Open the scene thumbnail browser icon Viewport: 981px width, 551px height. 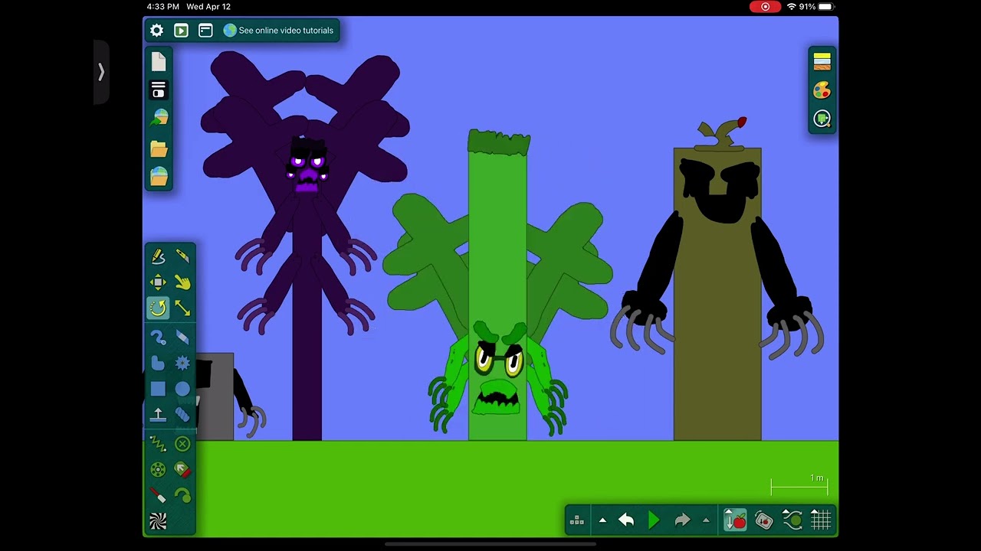click(x=159, y=176)
